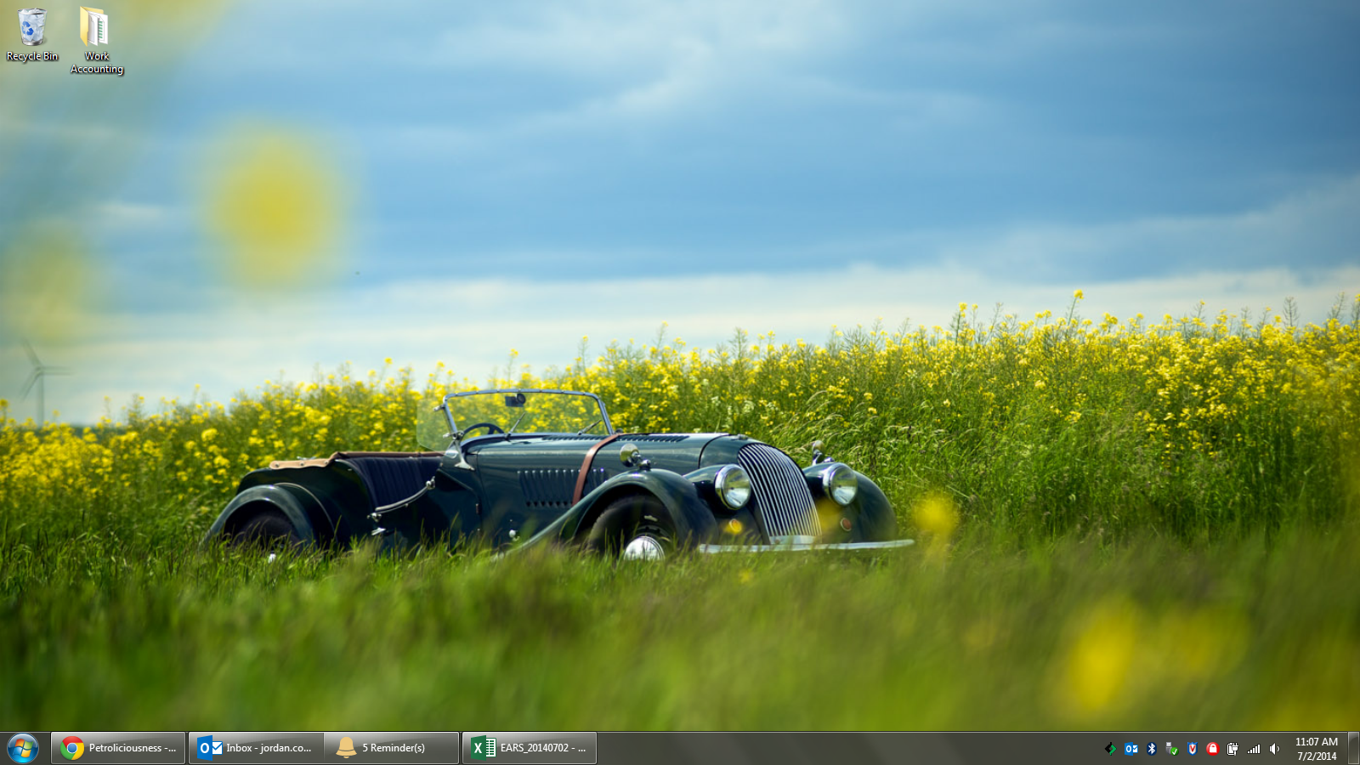
Task: Click the red padlock tray icon
Action: pos(1213,749)
